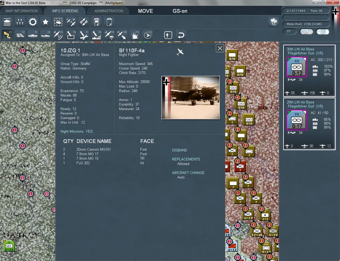Screen dimensions: 340x261
Task: Toggle REPLACEMENTS Allowed setting
Action: [186, 162]
